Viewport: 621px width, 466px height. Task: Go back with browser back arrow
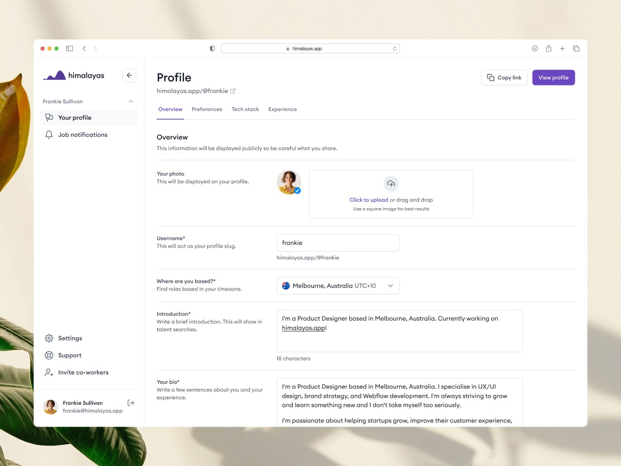tap(84, 49)
